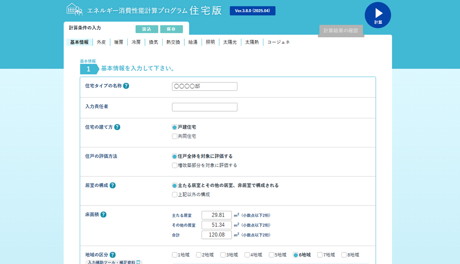Open help for 地域の区分
Viewport: 460px width, 264px height.
112,255
